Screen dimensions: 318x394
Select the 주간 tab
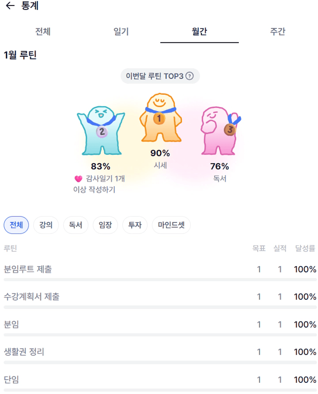pyautogui.click(x=278, y=32)
